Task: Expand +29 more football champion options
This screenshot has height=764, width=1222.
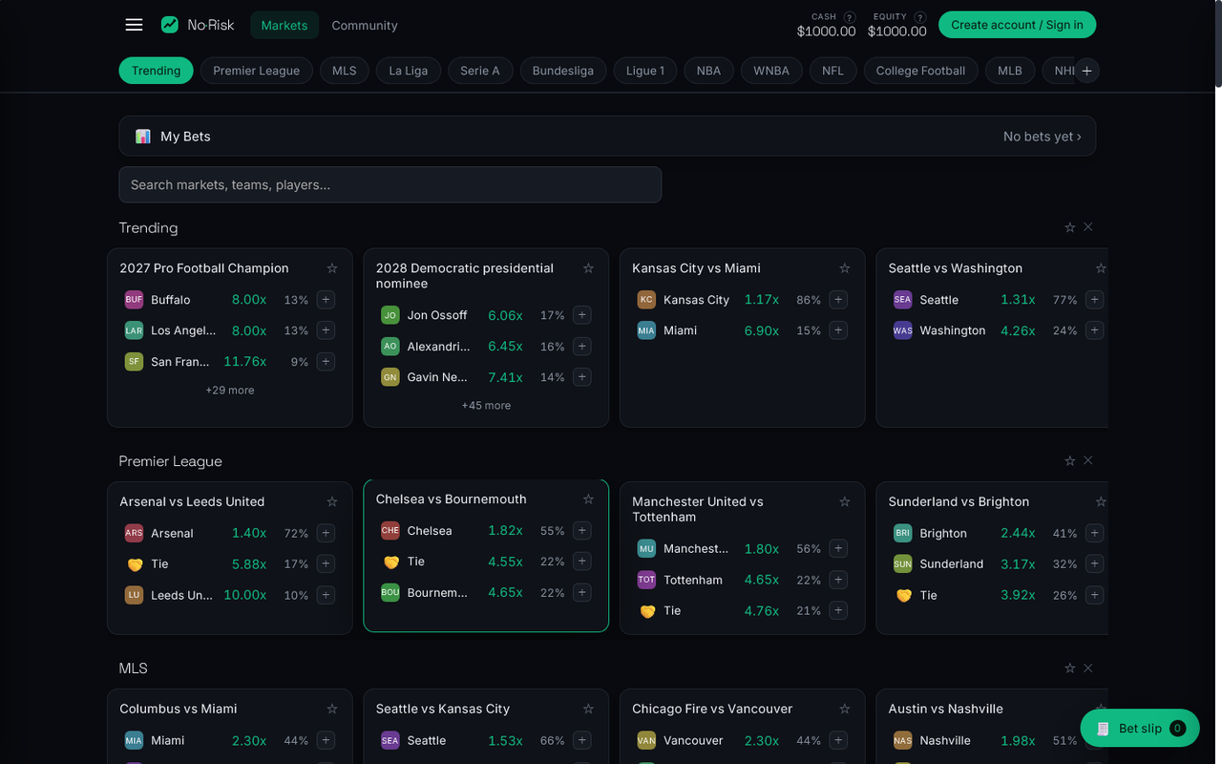Action: [230, 391]
